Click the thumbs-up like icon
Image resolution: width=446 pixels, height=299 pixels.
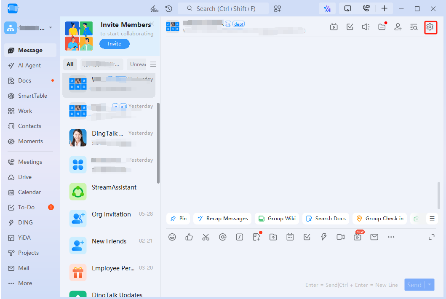(x=189, y=237)
